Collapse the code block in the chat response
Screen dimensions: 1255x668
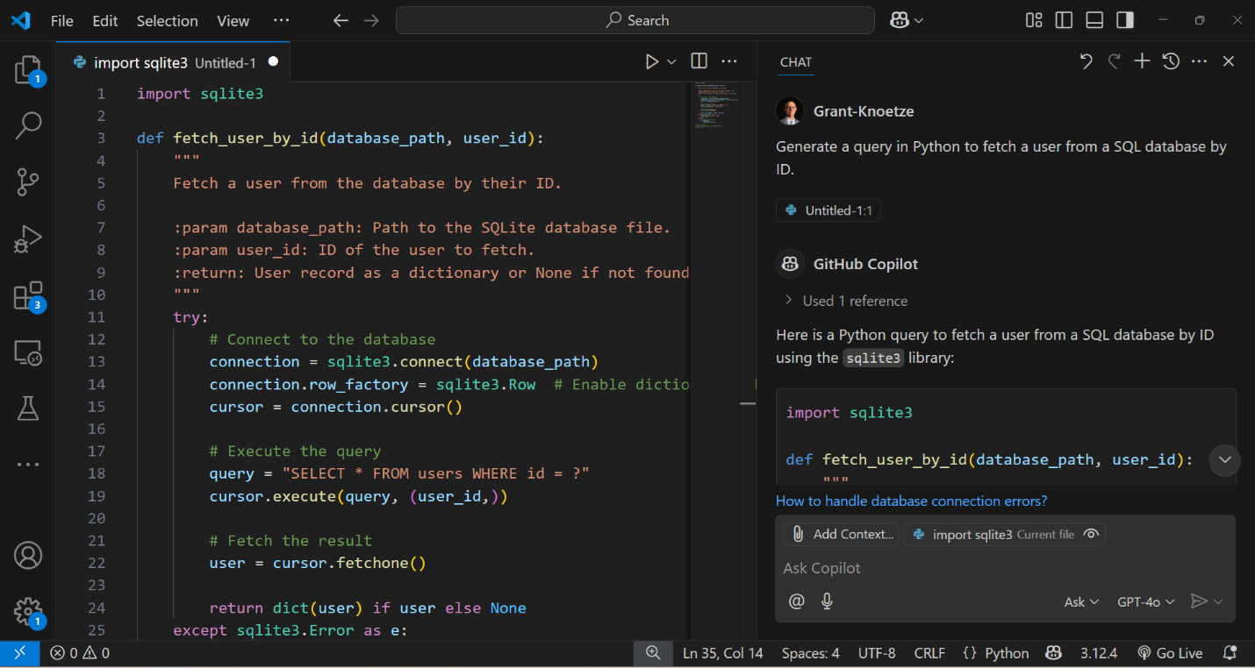1224,460
